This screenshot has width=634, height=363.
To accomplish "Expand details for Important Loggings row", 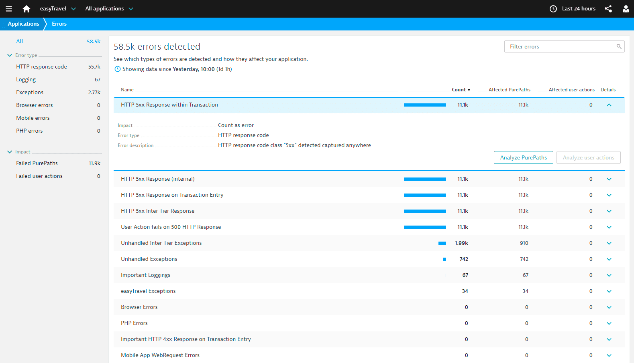I will click(x=609, y=275).
